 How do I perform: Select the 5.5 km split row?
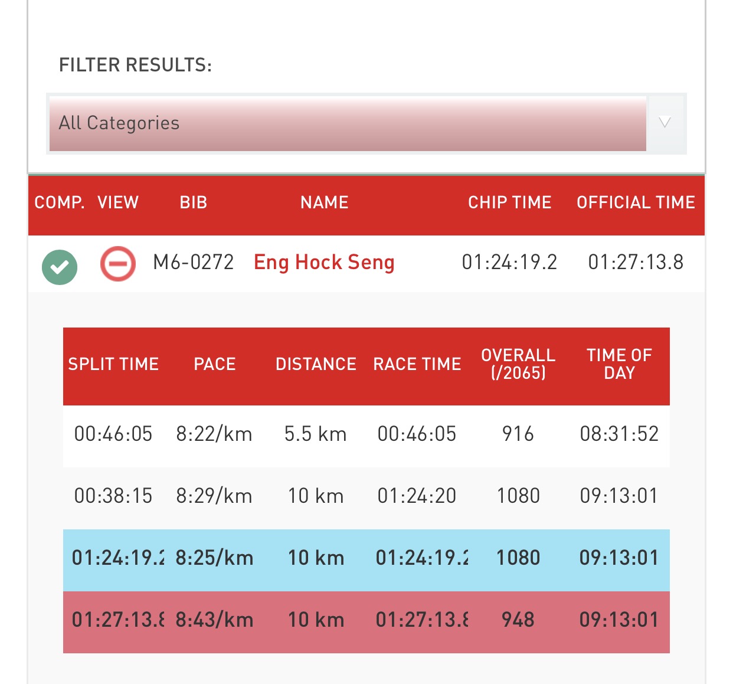pyautogui.click(x=366, y=434)
